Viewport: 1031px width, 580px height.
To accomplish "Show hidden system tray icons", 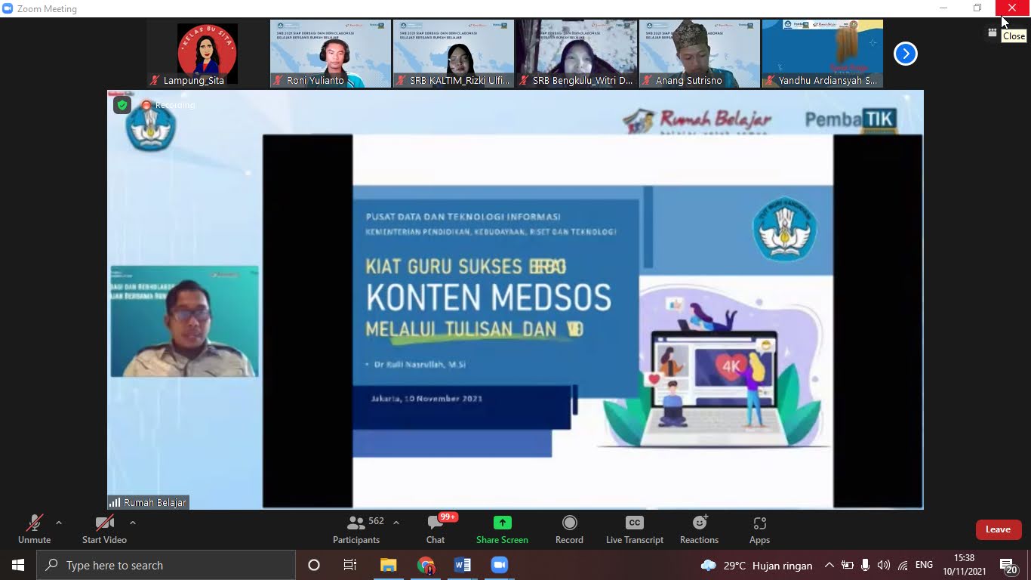I will coord(829,565).
